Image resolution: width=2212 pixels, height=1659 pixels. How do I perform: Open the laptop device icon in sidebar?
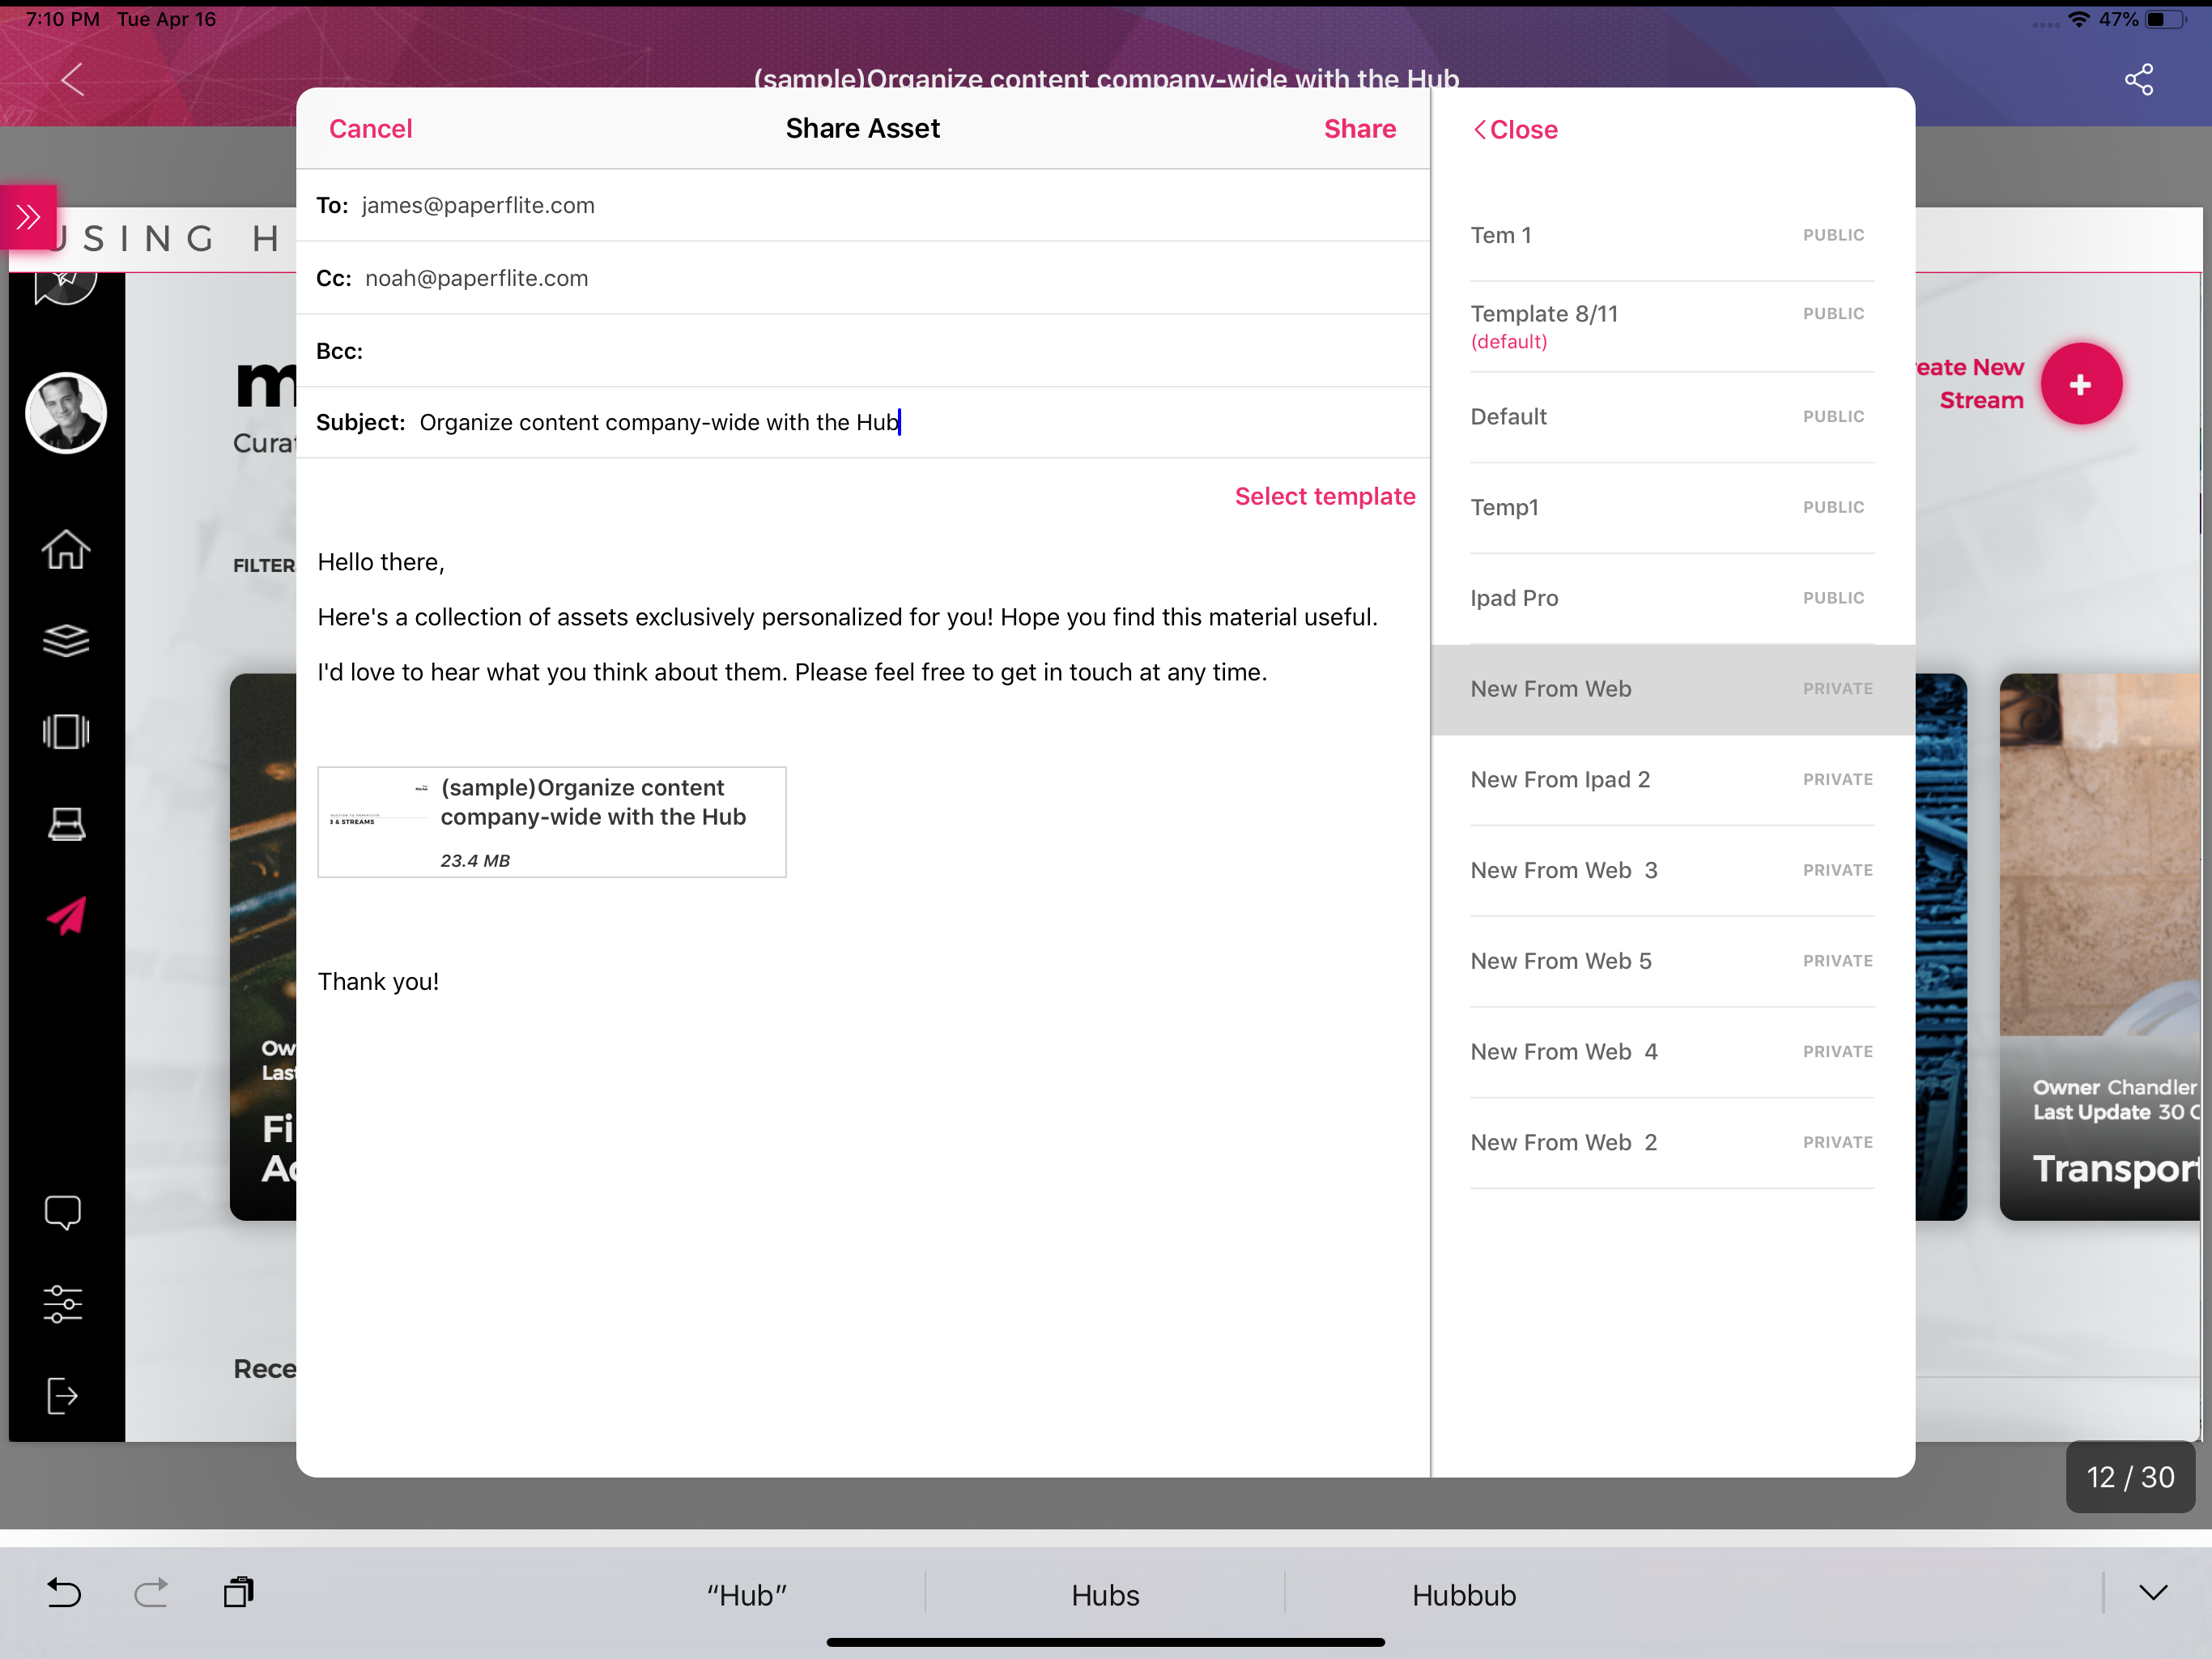pos(66,824)
